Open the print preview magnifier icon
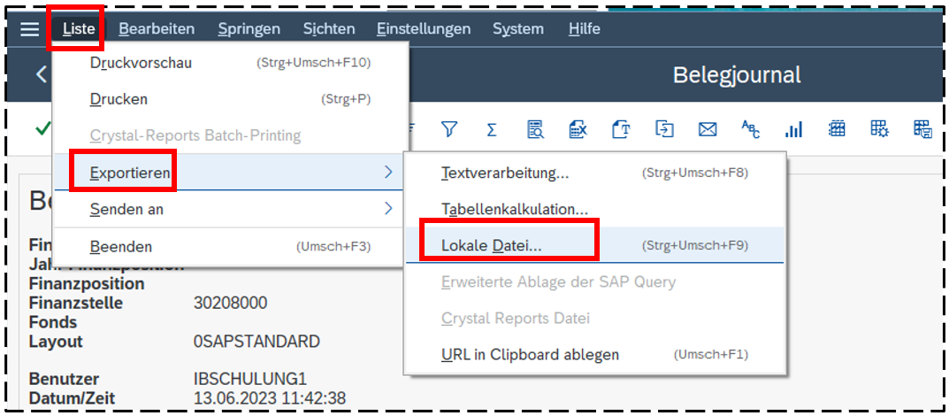Image resolution: width=949 pixels, height=416 pixels. pos(535,129)
